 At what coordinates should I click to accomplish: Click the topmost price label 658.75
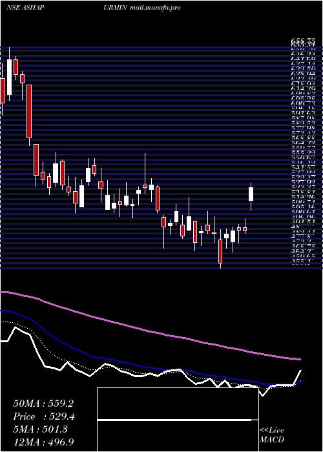pos(302,42)
